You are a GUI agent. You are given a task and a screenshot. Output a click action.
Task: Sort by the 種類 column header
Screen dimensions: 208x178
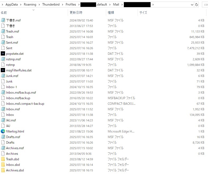tap(111, 12)
